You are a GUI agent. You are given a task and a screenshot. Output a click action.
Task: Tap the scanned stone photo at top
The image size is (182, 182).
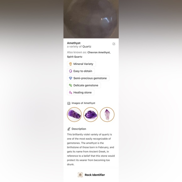[91, 19]
